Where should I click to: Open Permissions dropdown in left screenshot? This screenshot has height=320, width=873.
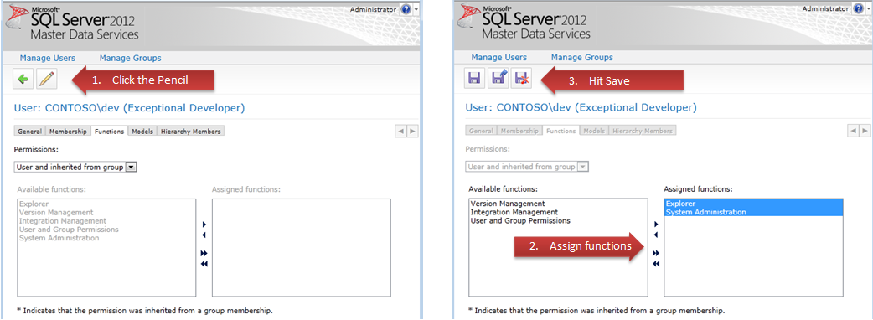[75, 167]
